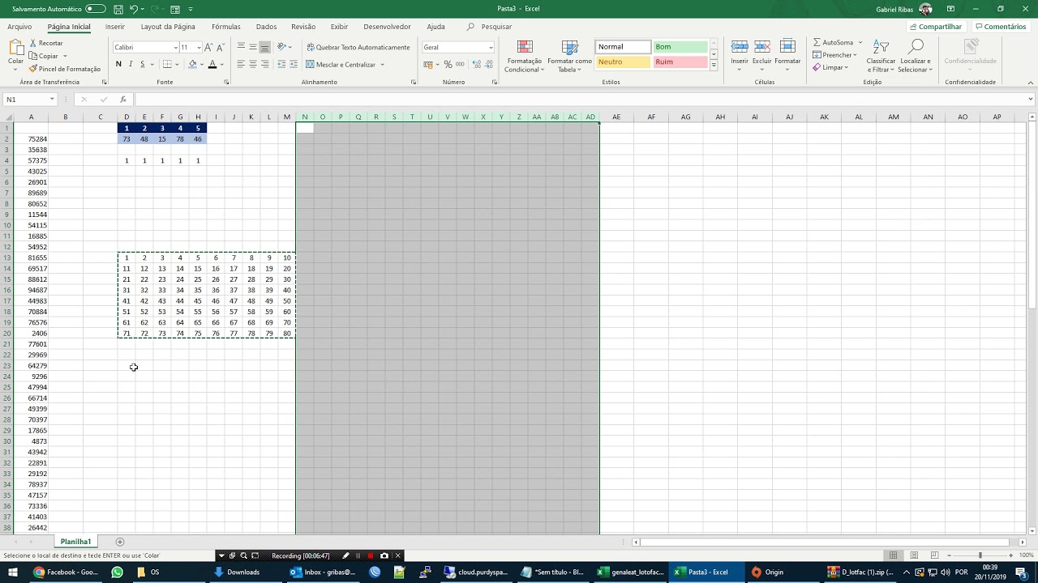Toggle italic (I) formatting
This screenshot has height=583, width=1038.
coord(130,64)
